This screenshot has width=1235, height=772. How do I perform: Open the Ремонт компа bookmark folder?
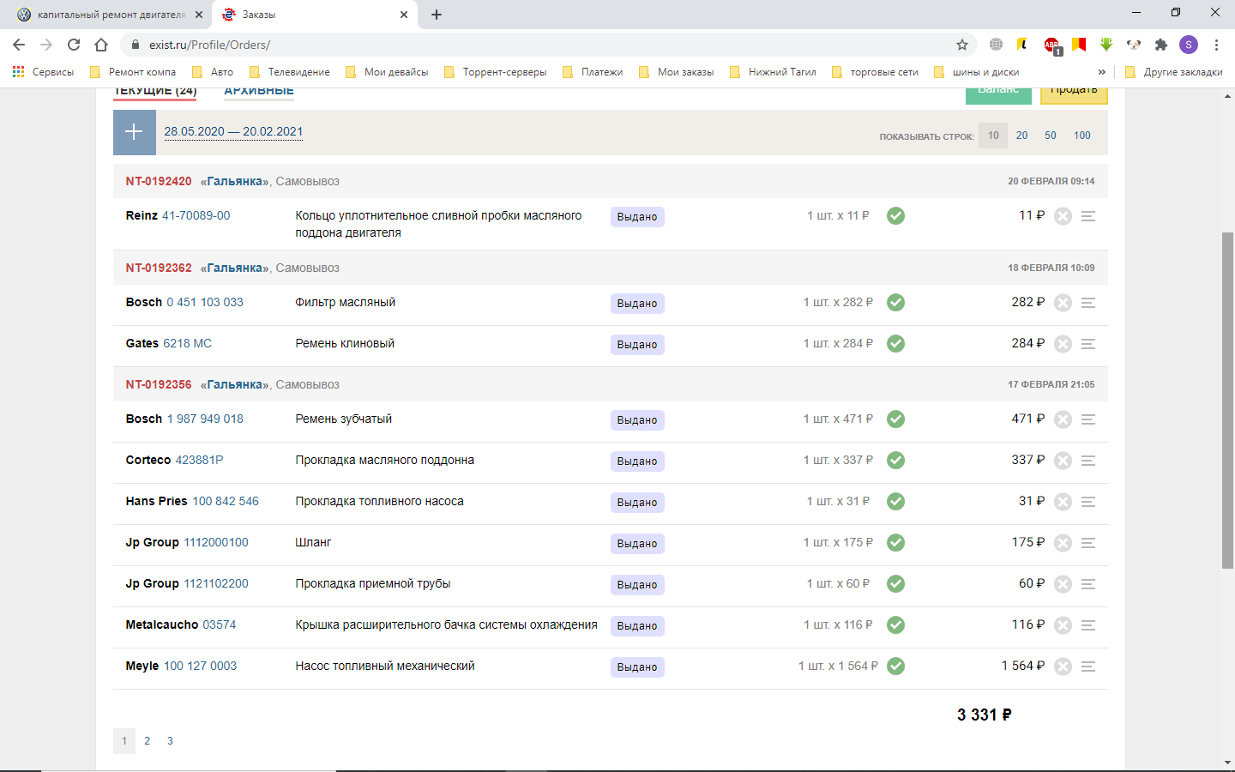(x=133, y=72)
